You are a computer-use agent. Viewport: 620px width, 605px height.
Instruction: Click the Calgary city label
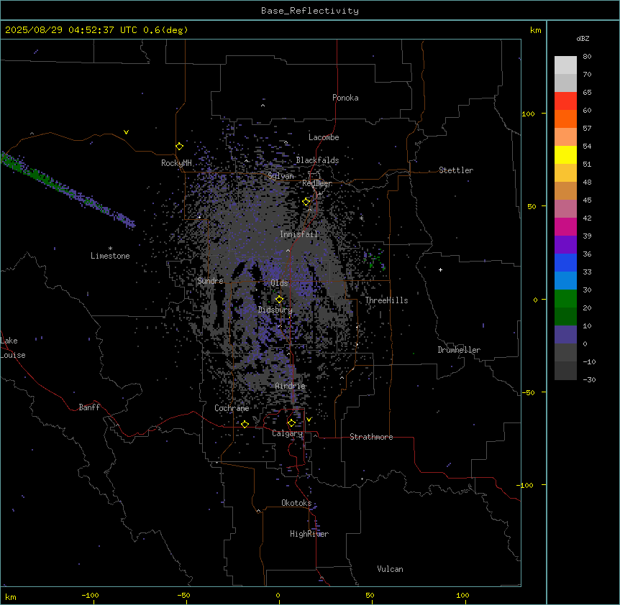click(x=287, y=433)
